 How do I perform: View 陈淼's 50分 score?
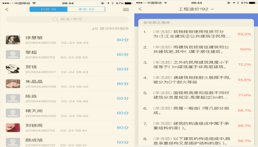(122, 98)
